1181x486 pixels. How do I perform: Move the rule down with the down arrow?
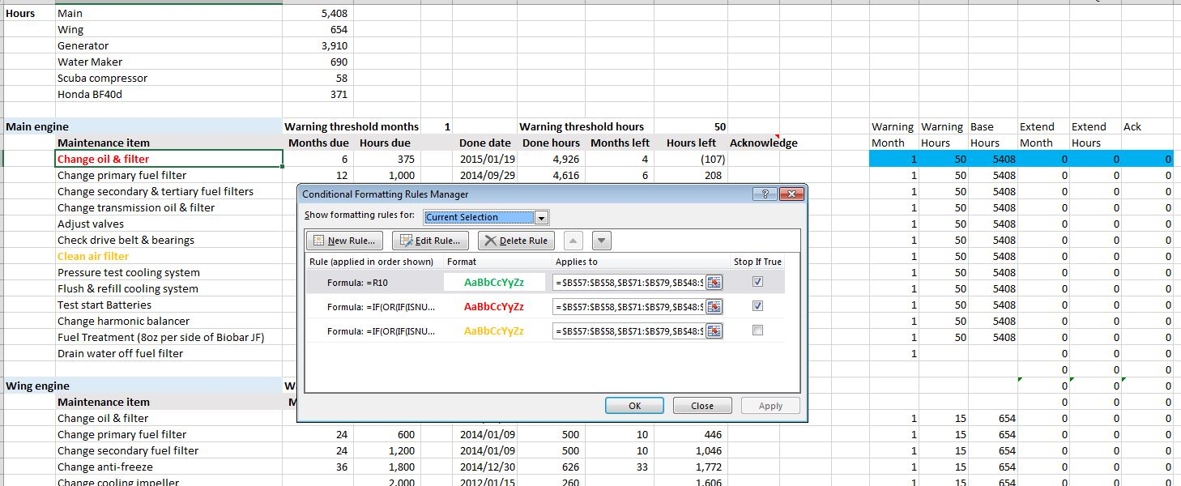click(x=601, y=241)
